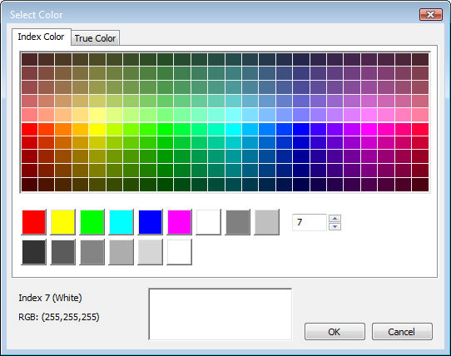Pick the lightest gray swatch before white in gray row
Viewport: 451px width, 356px height.
[150, 252]
